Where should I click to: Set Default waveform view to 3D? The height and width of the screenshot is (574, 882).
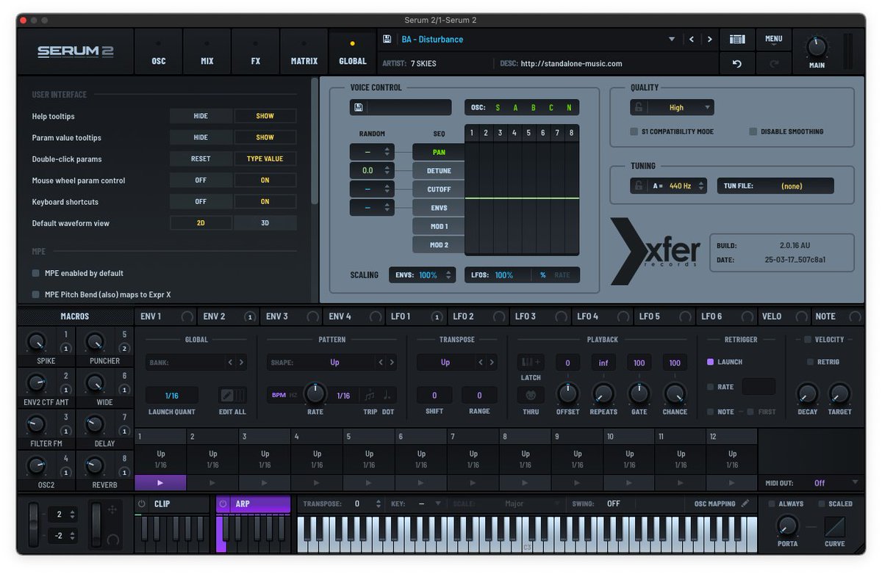click(265, 222)
